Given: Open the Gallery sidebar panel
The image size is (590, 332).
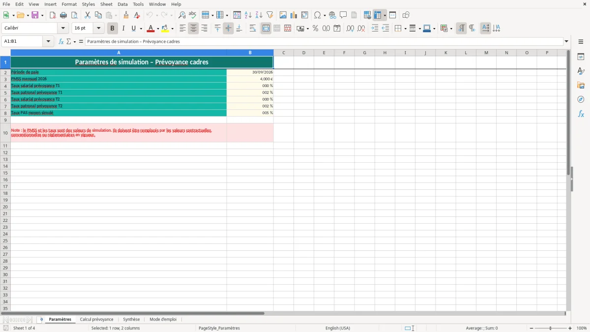Looking at the screenshot, I should click(581, 85).
